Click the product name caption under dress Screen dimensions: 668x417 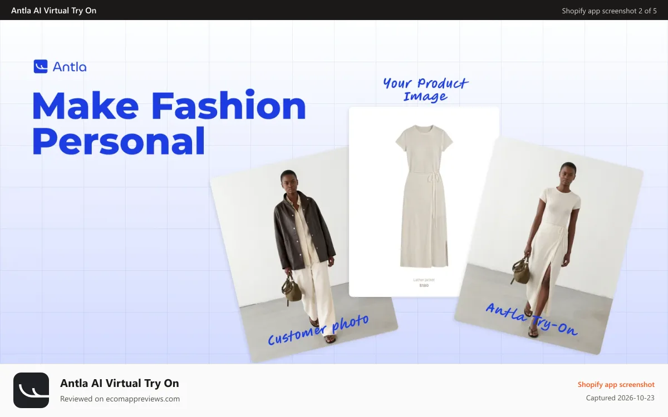click(424, 280)
